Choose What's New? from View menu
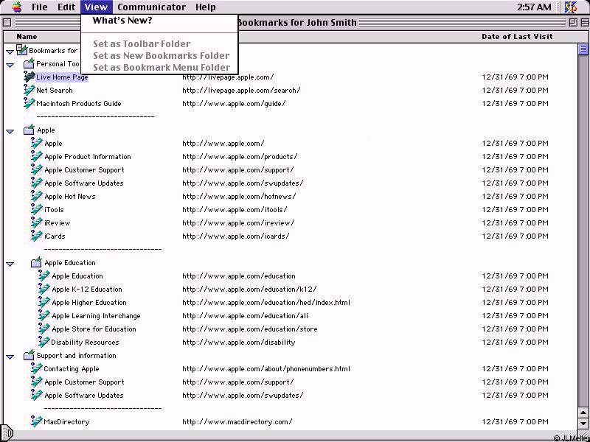 tap(122, 21)
